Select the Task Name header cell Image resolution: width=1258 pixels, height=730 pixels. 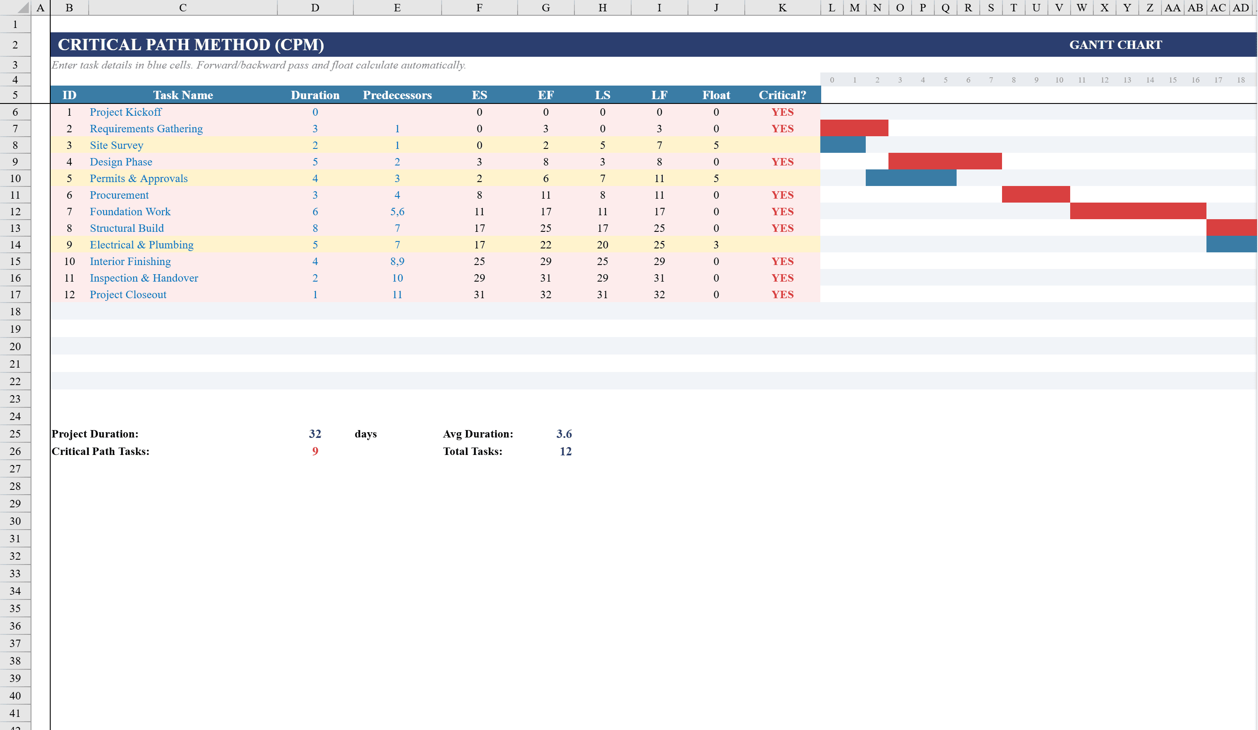point(183,95)
